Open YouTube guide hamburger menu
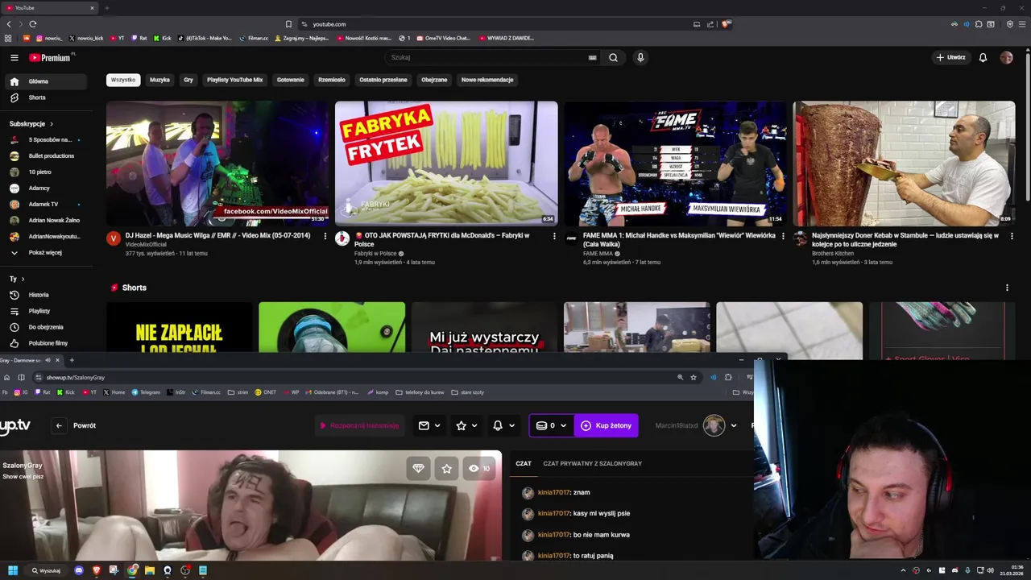Screen dimensions: 1031x580 14,57
